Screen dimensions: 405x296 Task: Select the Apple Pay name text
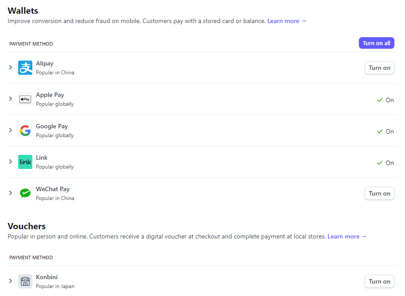point(50,95)
